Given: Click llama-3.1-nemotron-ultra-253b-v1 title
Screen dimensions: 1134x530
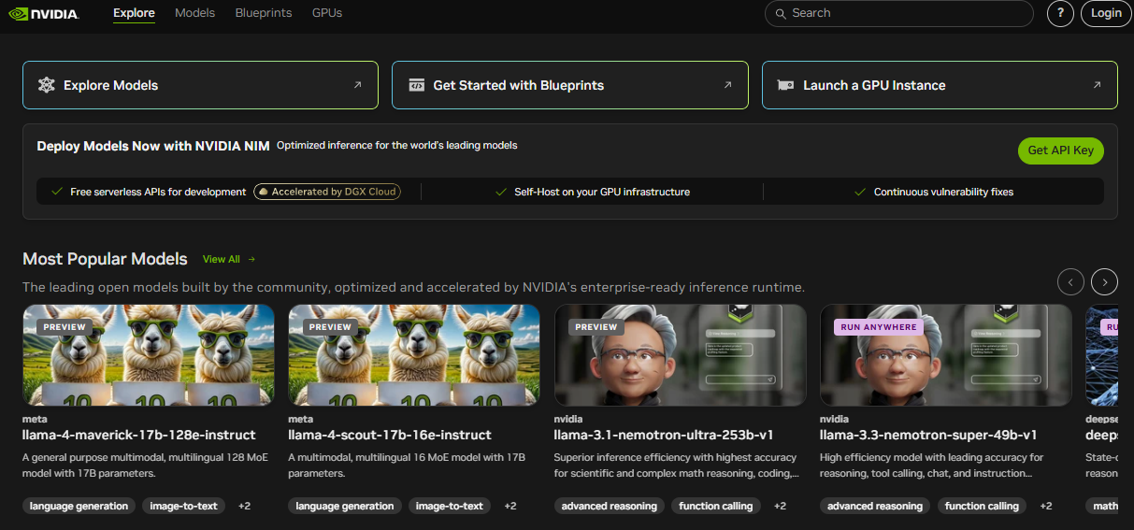Looking at the screenshot, I should pyautogui.click(x=664, y=436).
